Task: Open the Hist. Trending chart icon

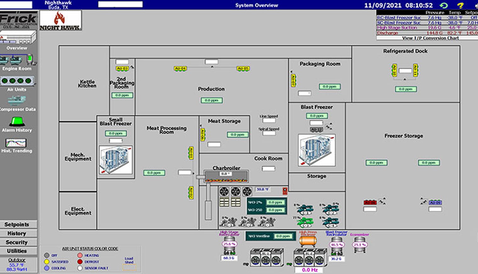Action: pos(16,143)
